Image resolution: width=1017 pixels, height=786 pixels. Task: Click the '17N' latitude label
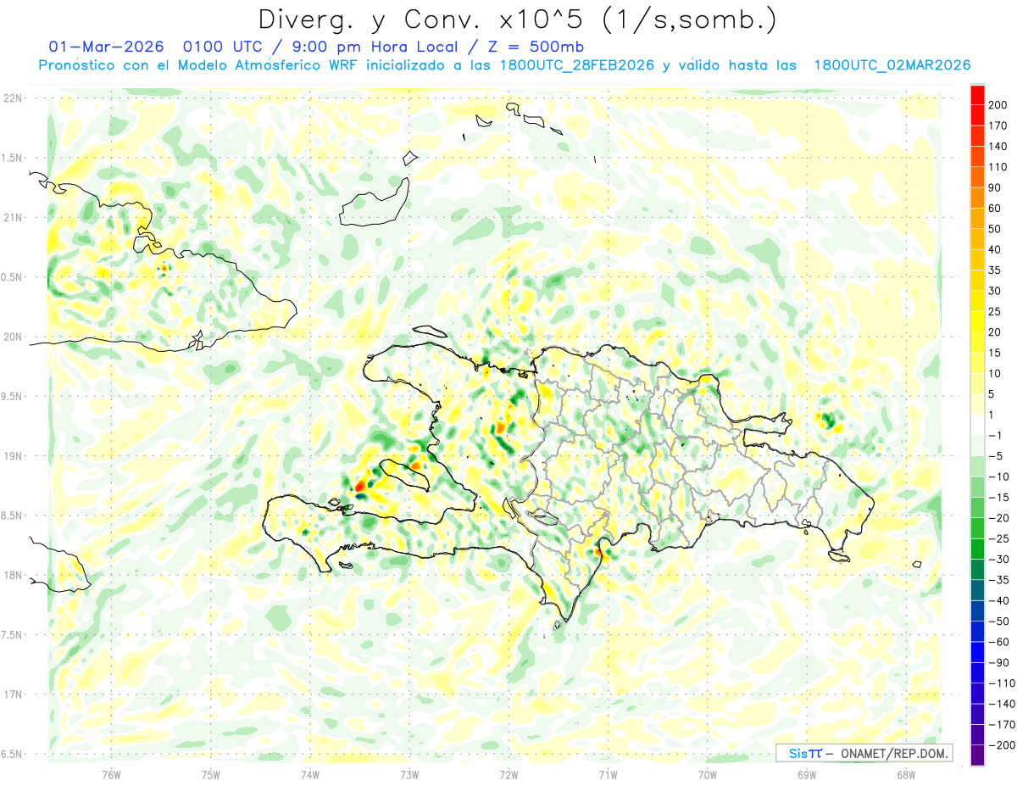[13, 694]
